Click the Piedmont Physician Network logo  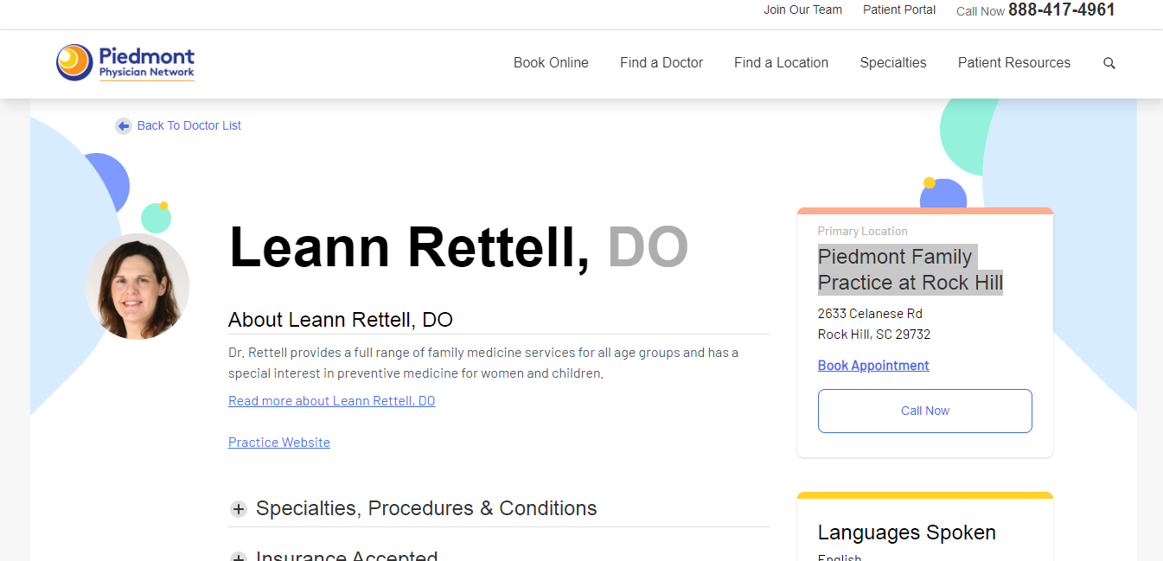[x=126, y=62]
